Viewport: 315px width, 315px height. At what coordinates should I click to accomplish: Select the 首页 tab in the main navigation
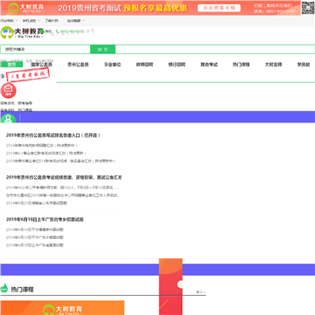pos(11,65)
